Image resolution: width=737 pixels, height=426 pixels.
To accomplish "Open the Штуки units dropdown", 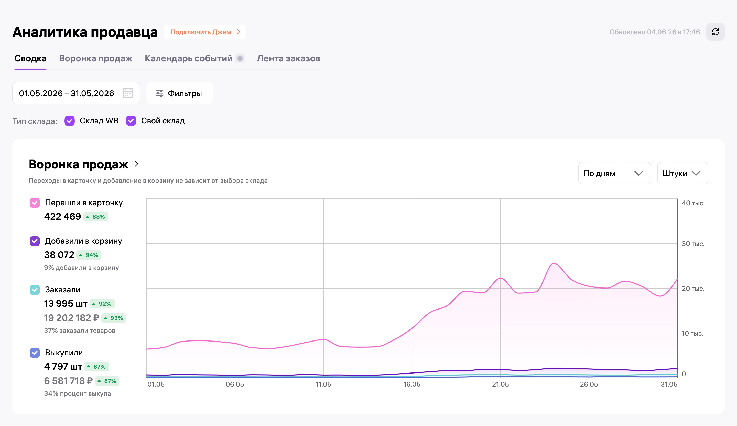I will pyautogui.click(x=682, y=173).
